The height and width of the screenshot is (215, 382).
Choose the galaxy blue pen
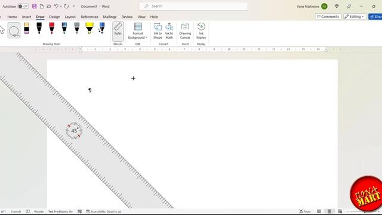pos(64,28)
